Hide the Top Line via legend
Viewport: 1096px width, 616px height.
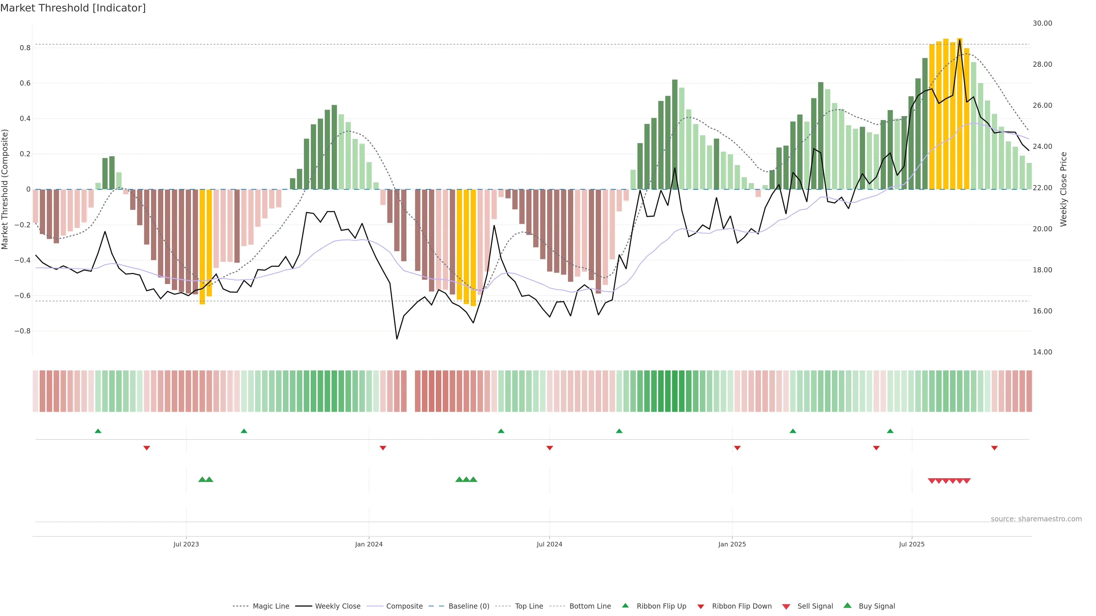point(529,606)
